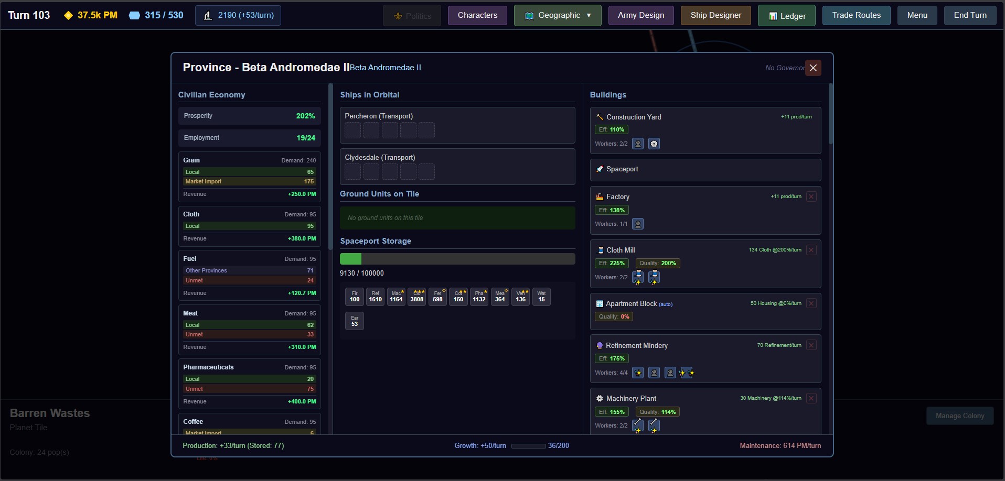
Task: Expand the Percheron transport ship entry
Action: (x=457, y=116)
